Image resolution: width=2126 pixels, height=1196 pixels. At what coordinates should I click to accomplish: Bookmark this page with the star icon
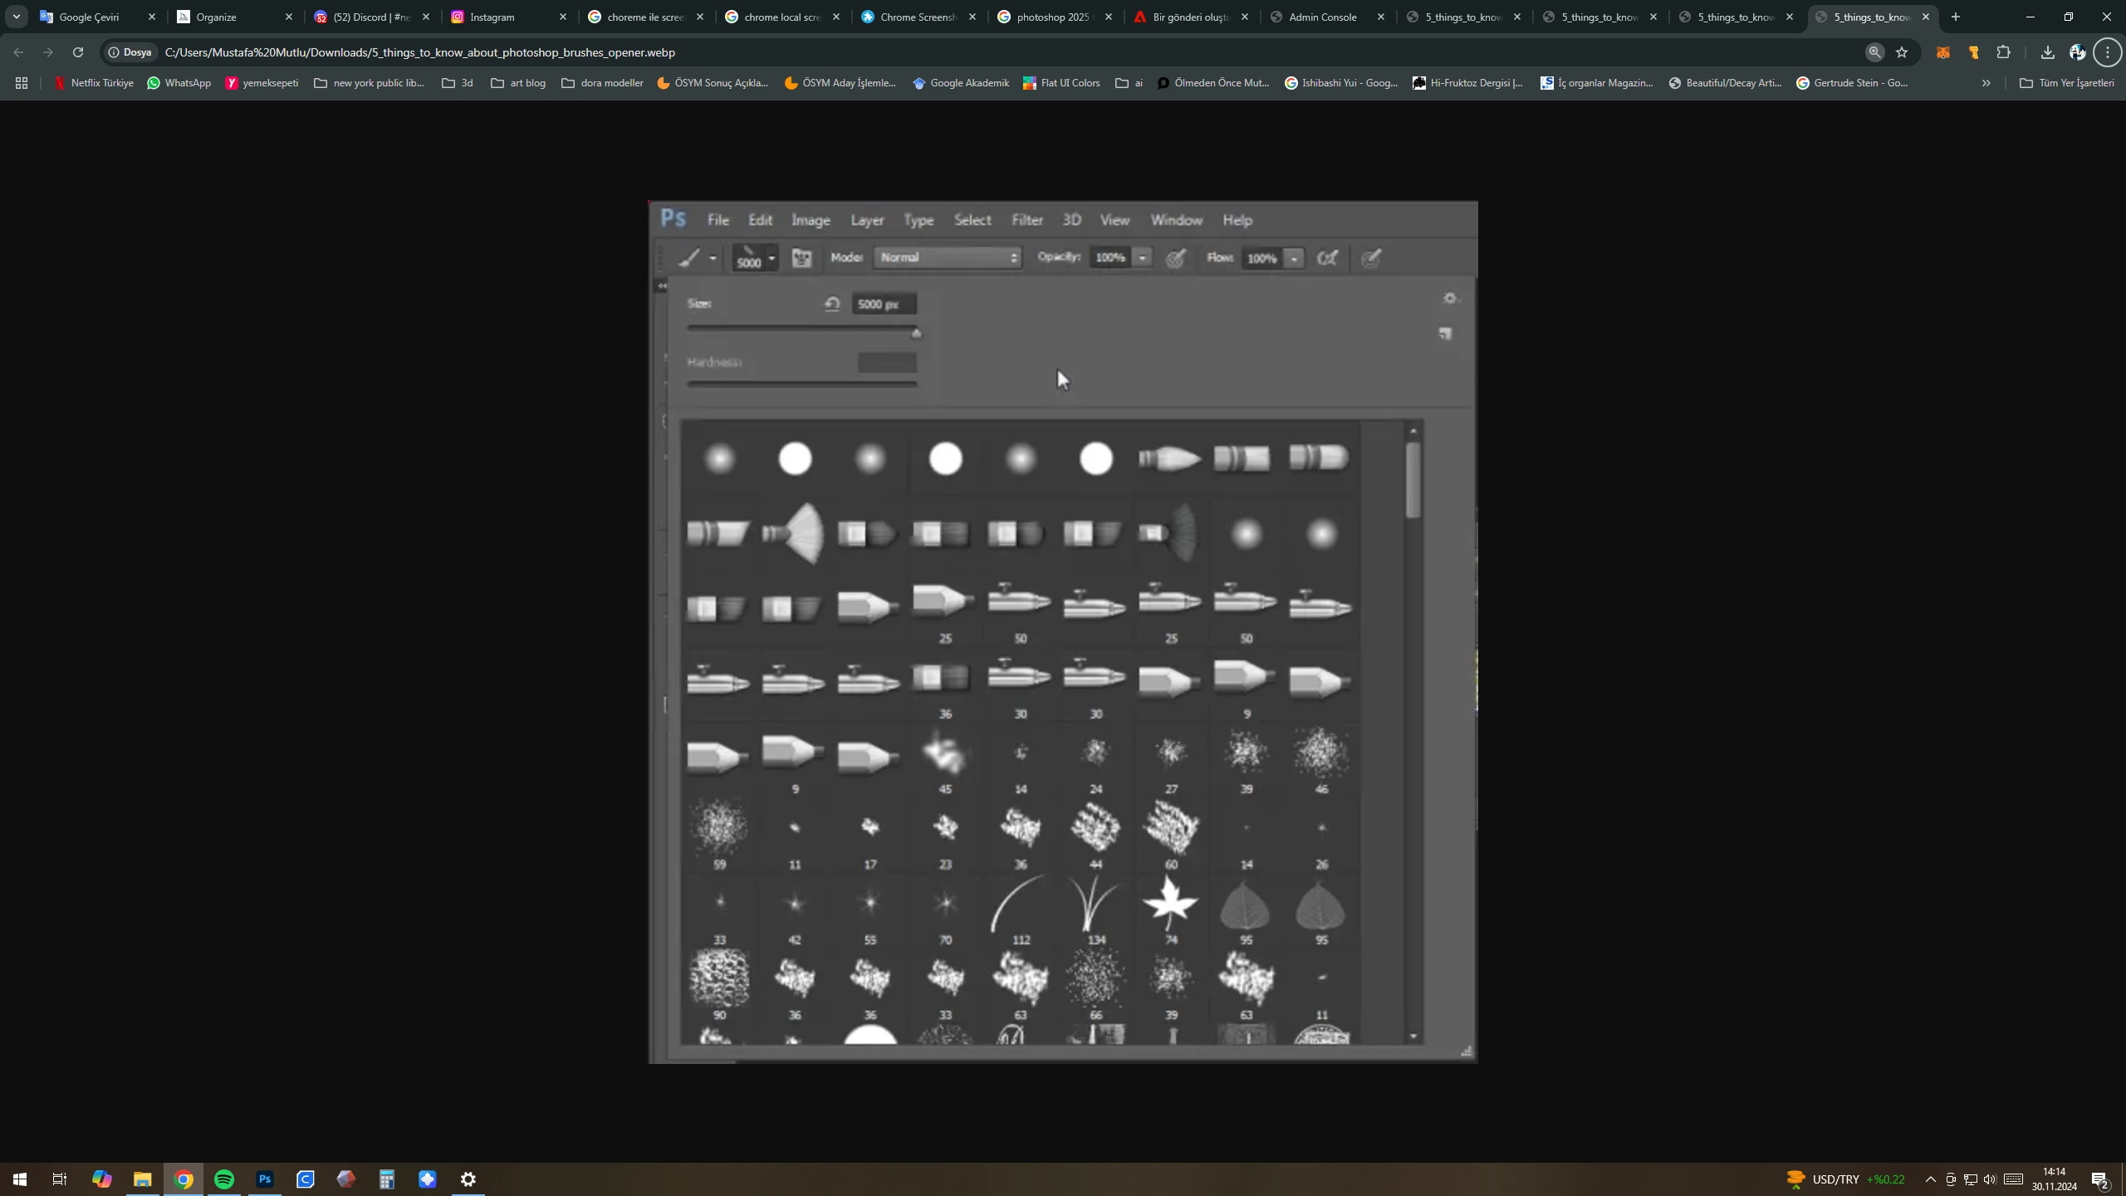pos(1902,52)
